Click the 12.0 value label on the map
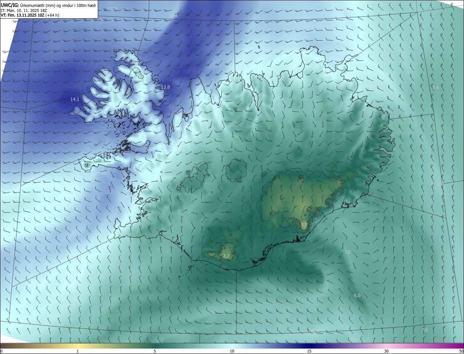Image resolution: width=464 pixels, height=354 pixels. click(109, 192)
